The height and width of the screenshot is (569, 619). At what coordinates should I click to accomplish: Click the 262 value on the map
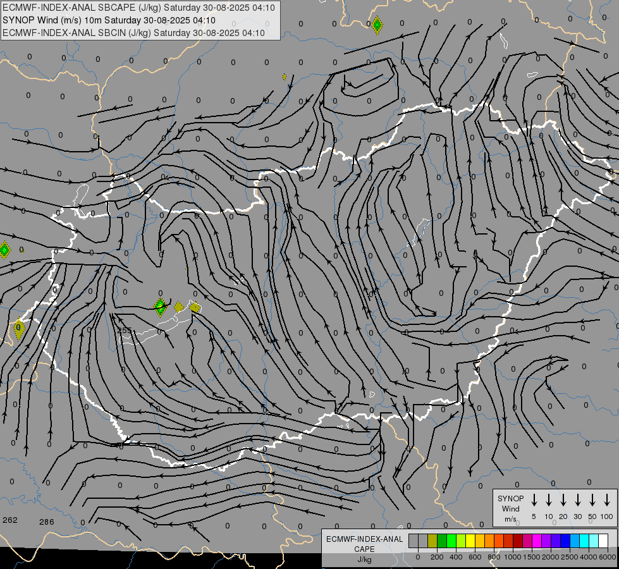tap(10, 520)
